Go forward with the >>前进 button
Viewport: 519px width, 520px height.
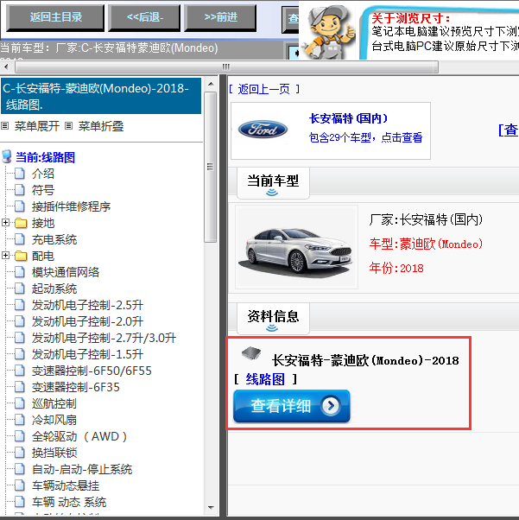pyautogui.click(x=220, y=17)
